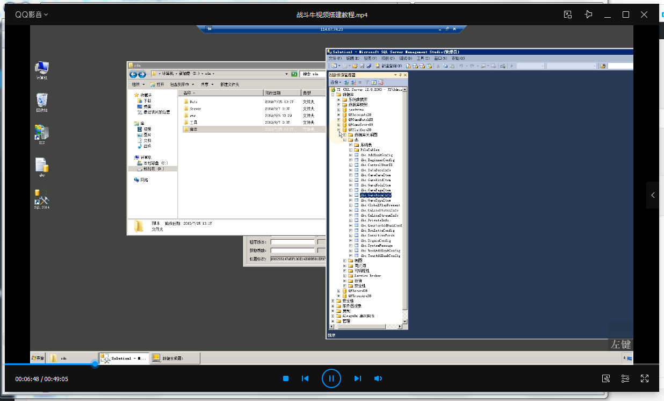Viewport: 664px width, 401px height.
Task: Close the 对象资源管理器 panel
Action: pos(405,75)
